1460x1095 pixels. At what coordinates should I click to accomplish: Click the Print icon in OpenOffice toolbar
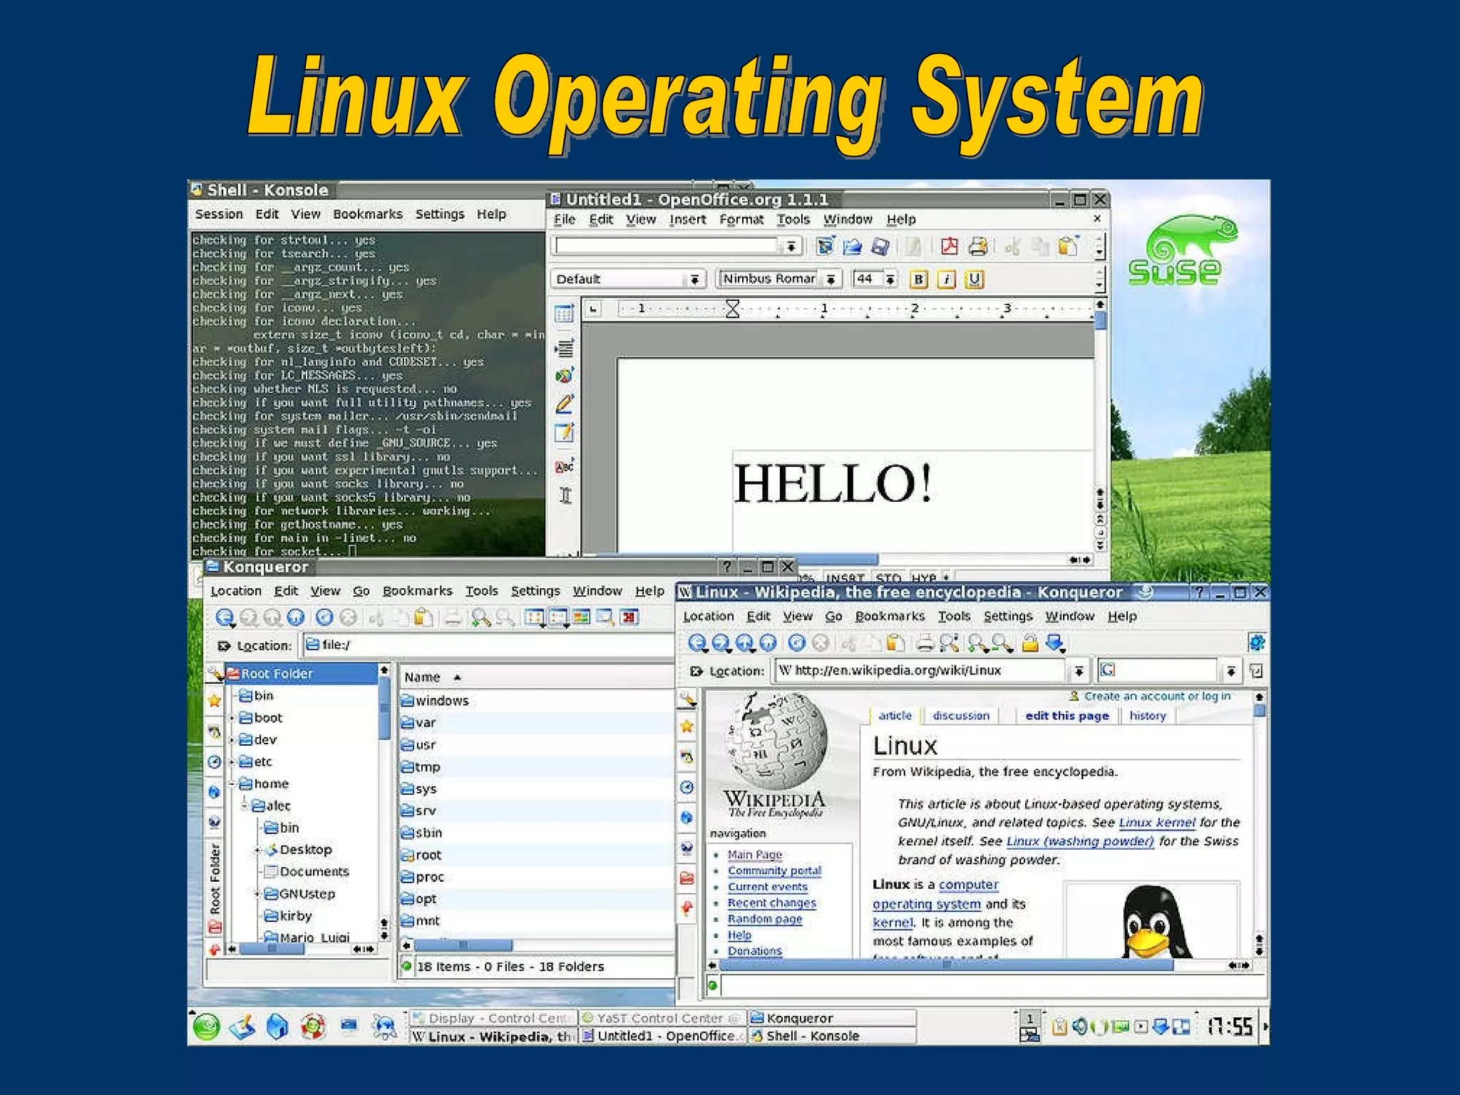click(977, 247)
